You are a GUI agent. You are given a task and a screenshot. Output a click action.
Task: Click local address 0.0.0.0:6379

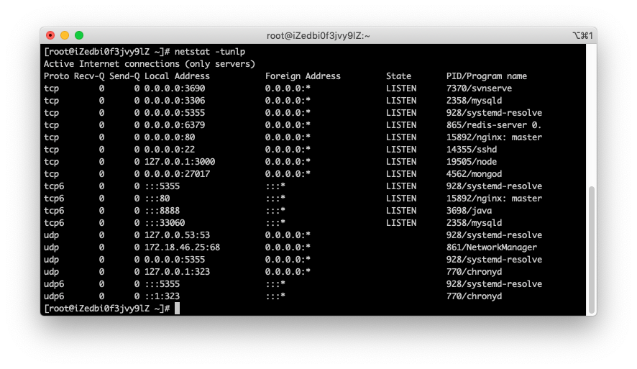click(x=175, y=124)
